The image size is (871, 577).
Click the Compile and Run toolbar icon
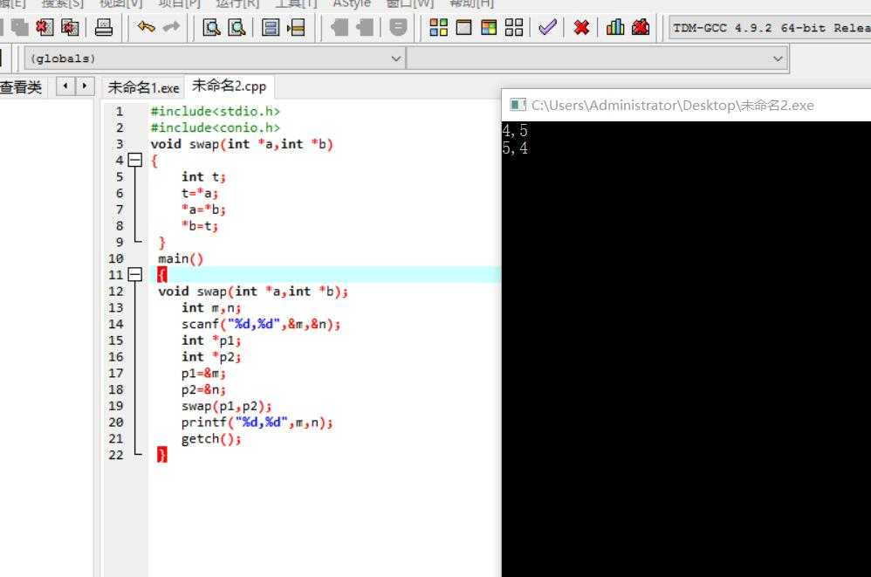click(x=489, y=27)
